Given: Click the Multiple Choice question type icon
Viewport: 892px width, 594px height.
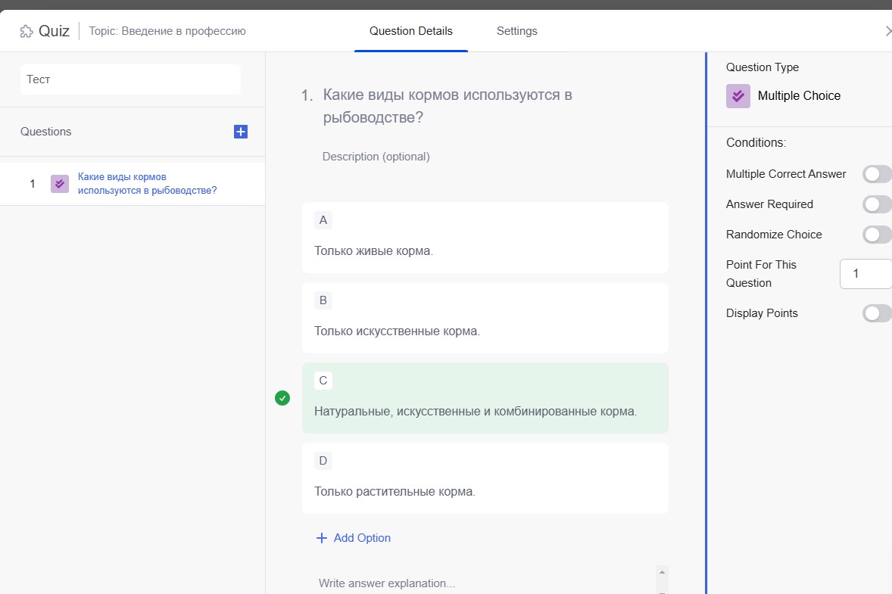Looking at the screenshot, I should (x=738, y=96).
